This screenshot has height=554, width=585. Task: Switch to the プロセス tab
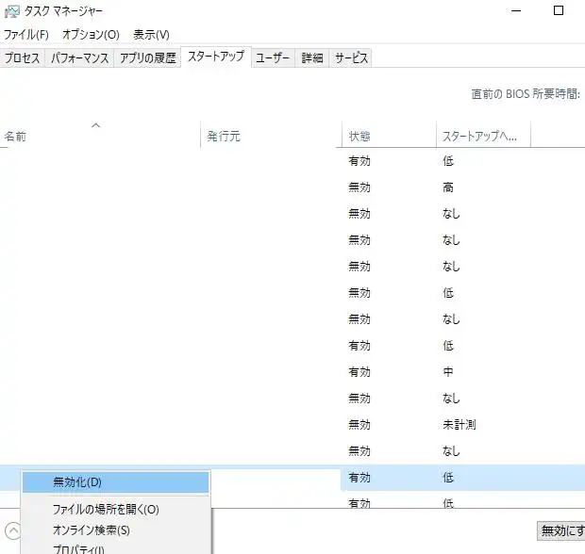tap(22, 58)
